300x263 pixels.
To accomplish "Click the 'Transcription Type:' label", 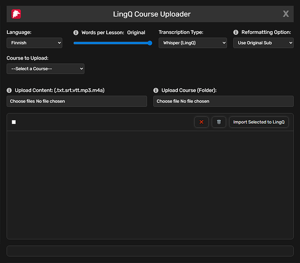I will coord(181,32).
